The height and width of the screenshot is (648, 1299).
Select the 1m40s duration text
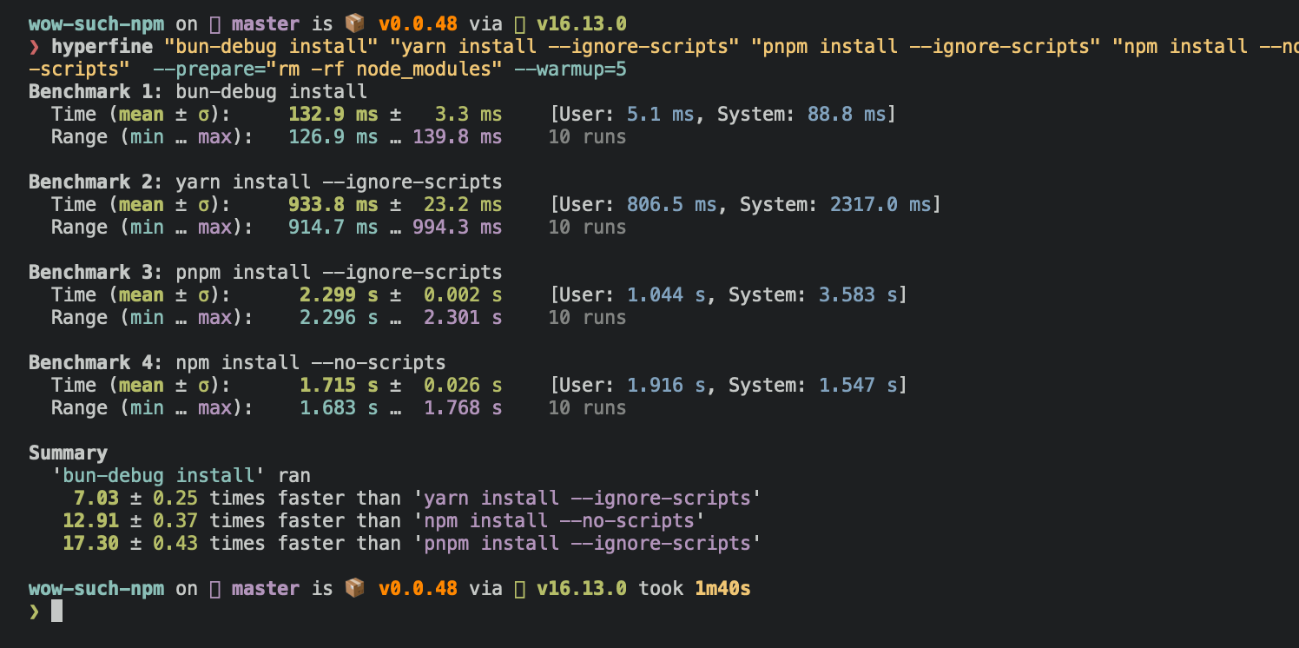pos(722,588)
